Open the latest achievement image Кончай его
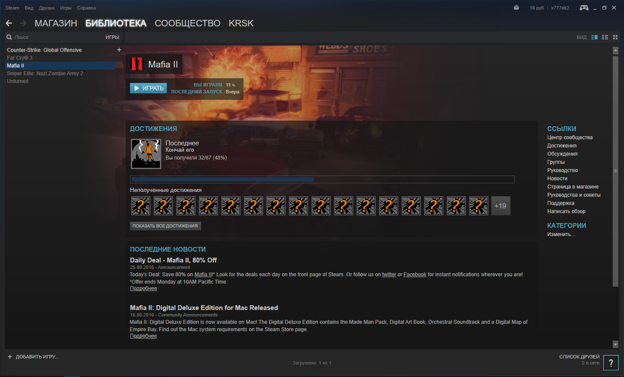624x377 pixels. click(x=146, y=153)
